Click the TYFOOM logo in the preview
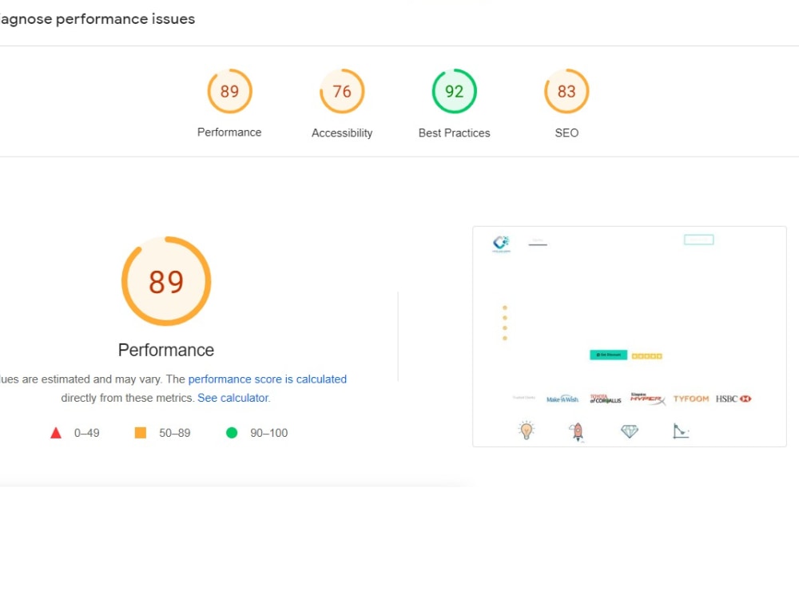Screen dimensions: 799x599 [691, 399]
